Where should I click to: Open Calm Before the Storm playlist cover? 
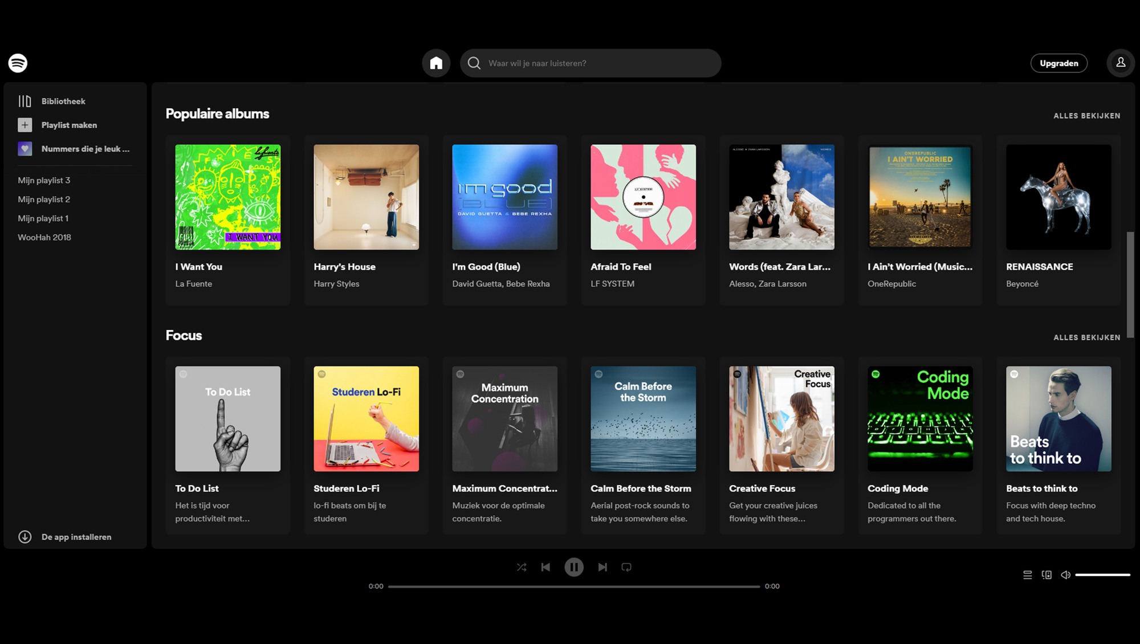pos(643,418)
